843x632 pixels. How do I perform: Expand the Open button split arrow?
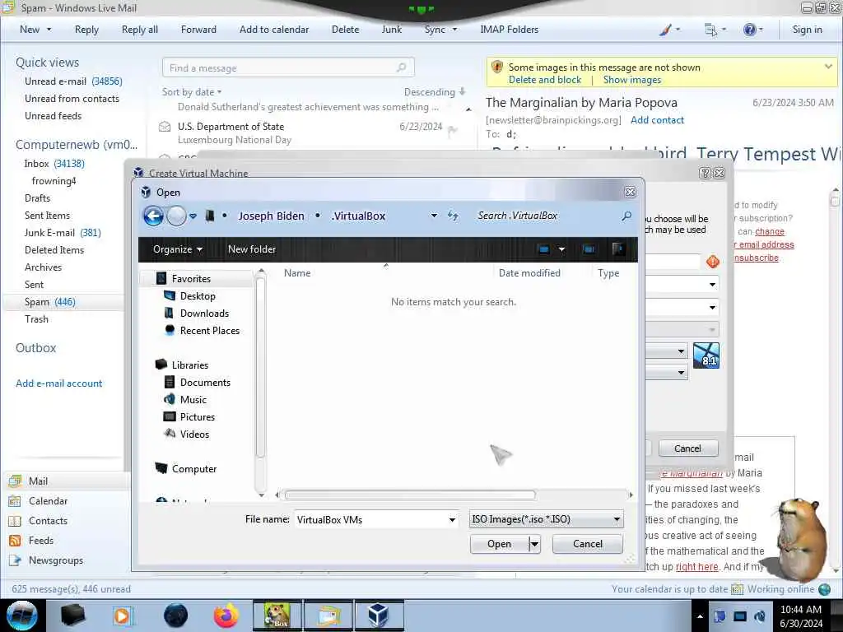tap(533, 544)
